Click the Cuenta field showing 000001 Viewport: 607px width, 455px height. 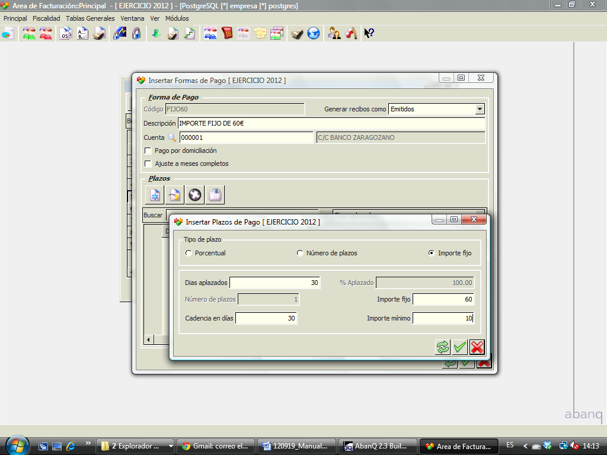(x=246, y=137)
